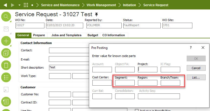
Task: Switch to the Prepare tab
Action: pyautogui.click(x=39, y=35)
